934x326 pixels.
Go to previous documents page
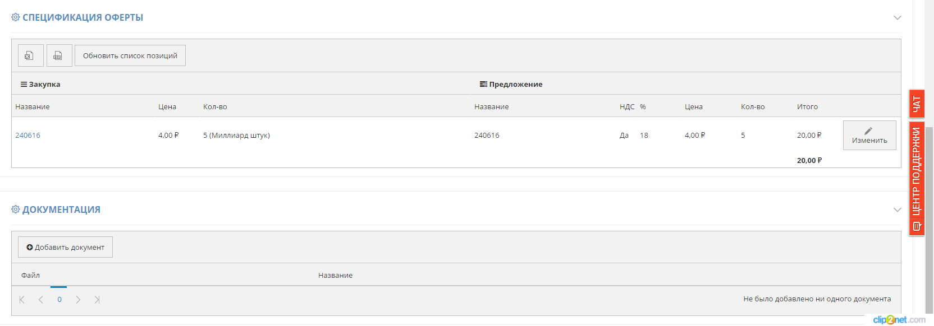tap(40, 300)
